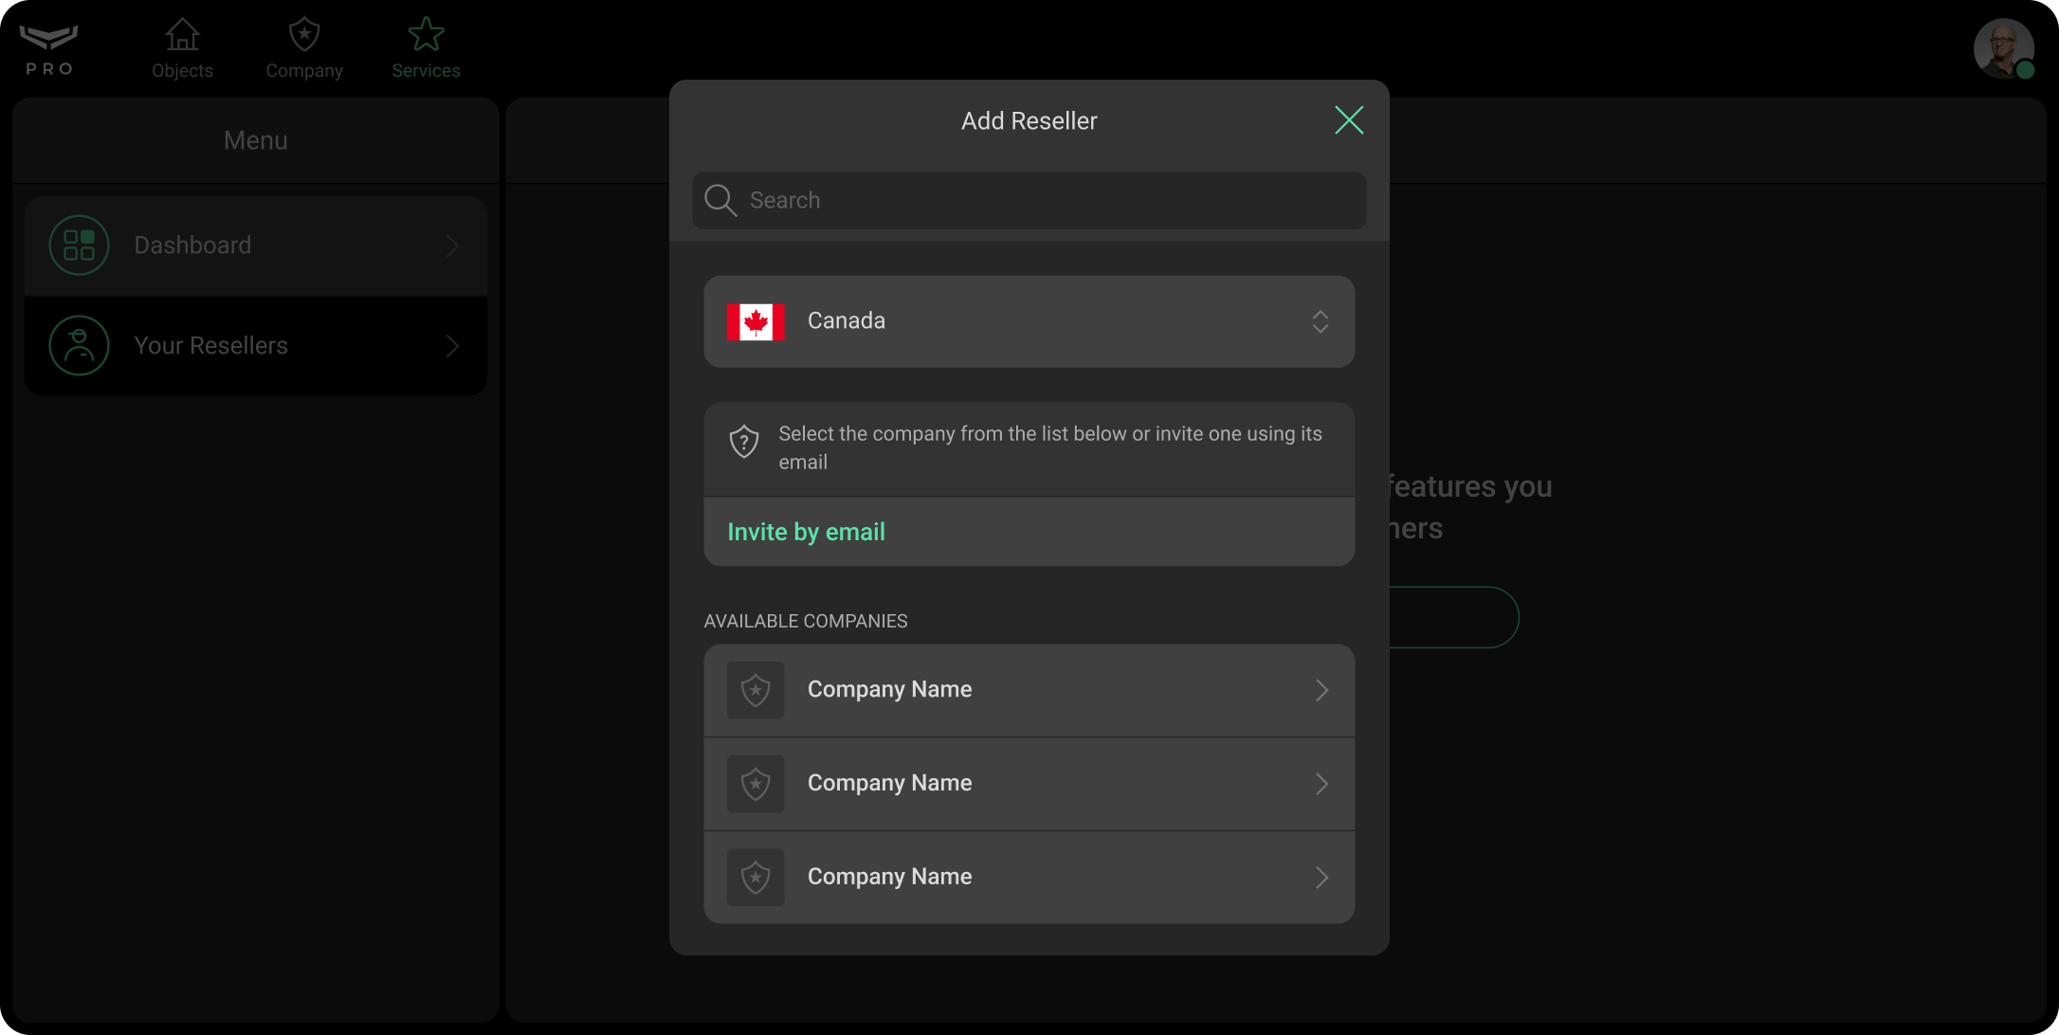Click the Invite by email link
2059x1035 pixels.
(806, 532)
